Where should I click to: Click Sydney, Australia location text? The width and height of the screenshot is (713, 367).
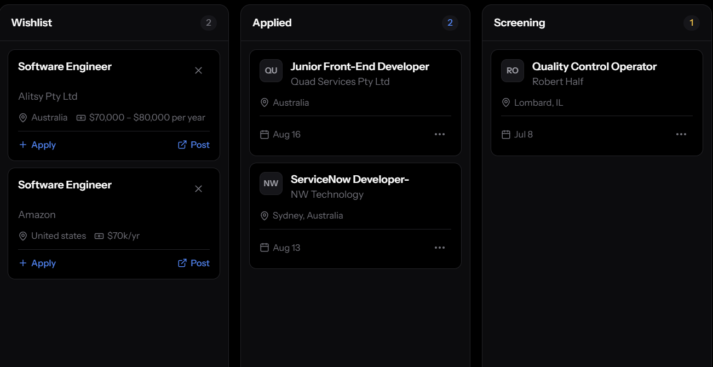[x=308, y=216]
